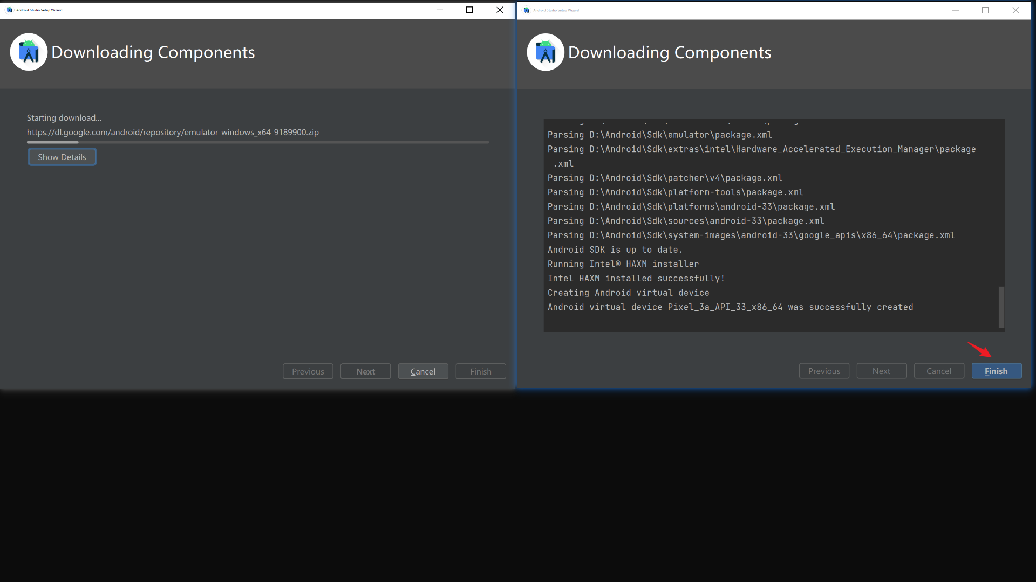The width and height of the screenshot is (1036, 582).
Task: Click Previous button in left wizard
Action: coord(308,371)
